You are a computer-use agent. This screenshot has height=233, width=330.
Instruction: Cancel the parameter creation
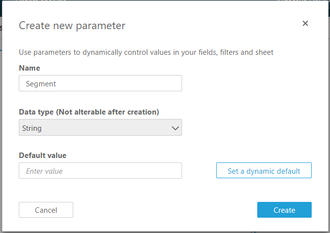[46, 210]
